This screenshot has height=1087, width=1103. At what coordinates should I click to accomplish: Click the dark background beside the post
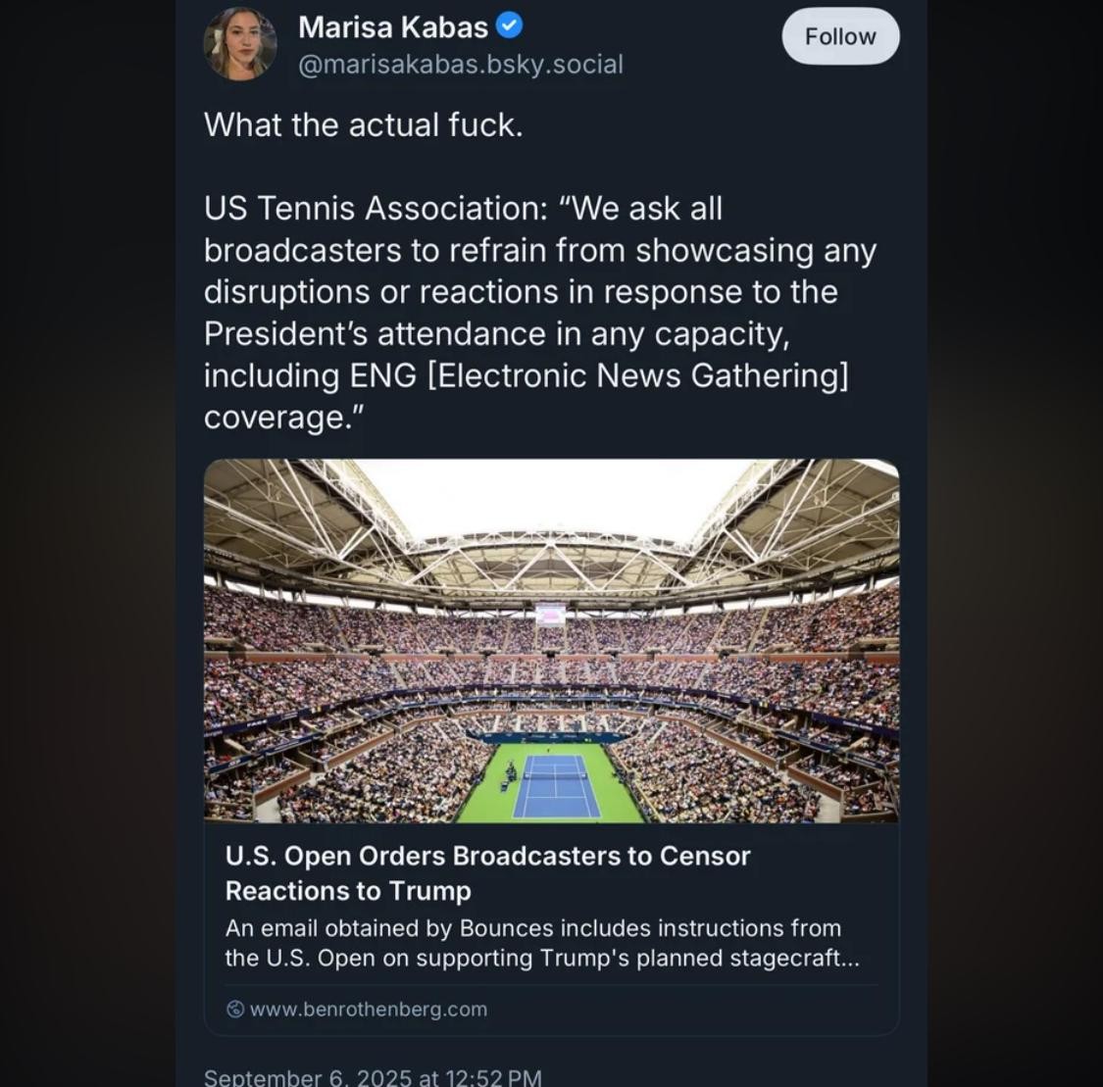pos(88,539)
